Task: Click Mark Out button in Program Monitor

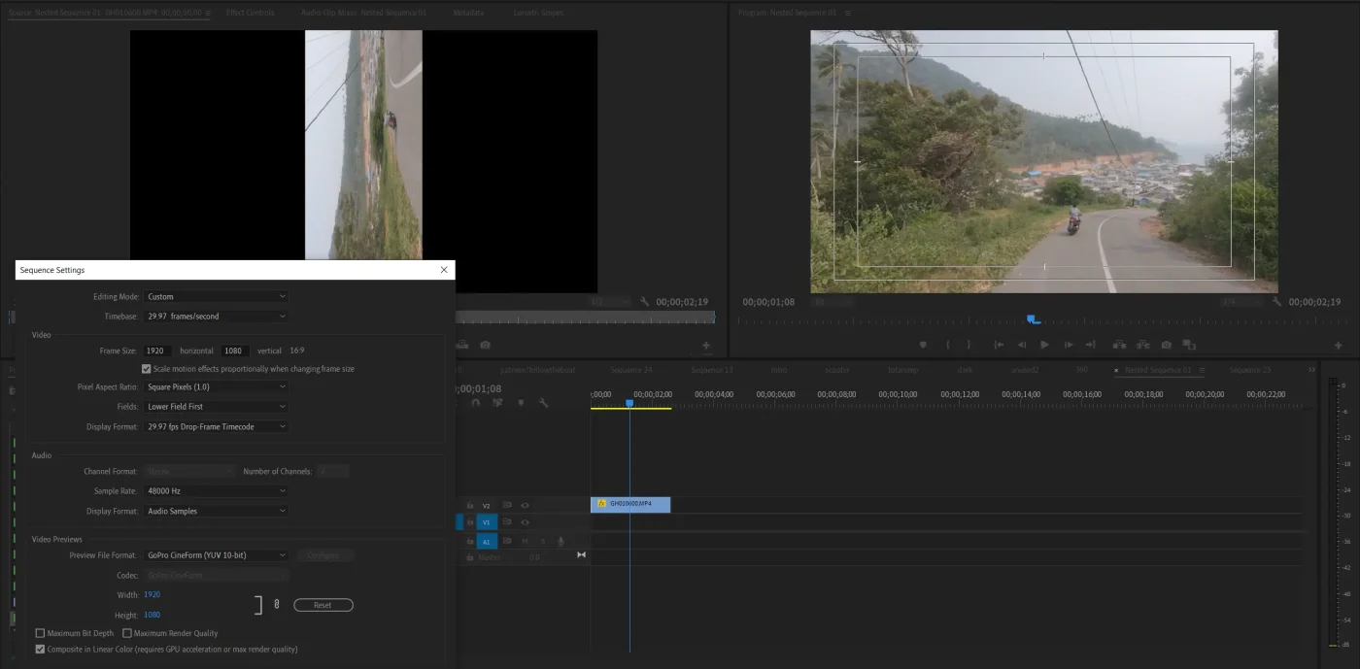Action: [969, 345]
